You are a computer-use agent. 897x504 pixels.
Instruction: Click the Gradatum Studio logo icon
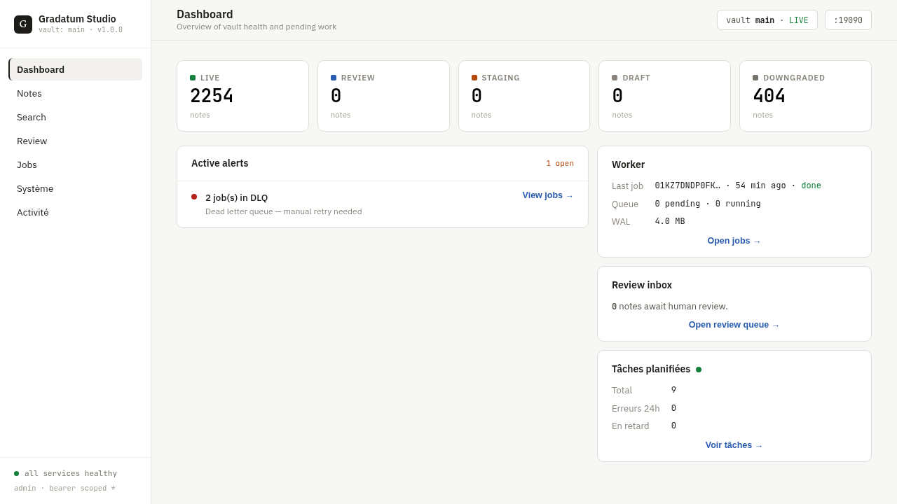click(x=23, y=24)
